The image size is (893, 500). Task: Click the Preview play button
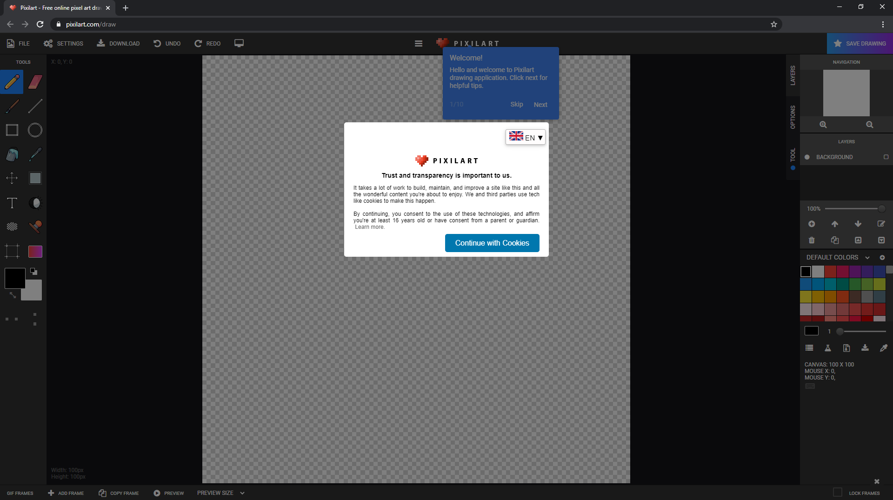point(169,493)
